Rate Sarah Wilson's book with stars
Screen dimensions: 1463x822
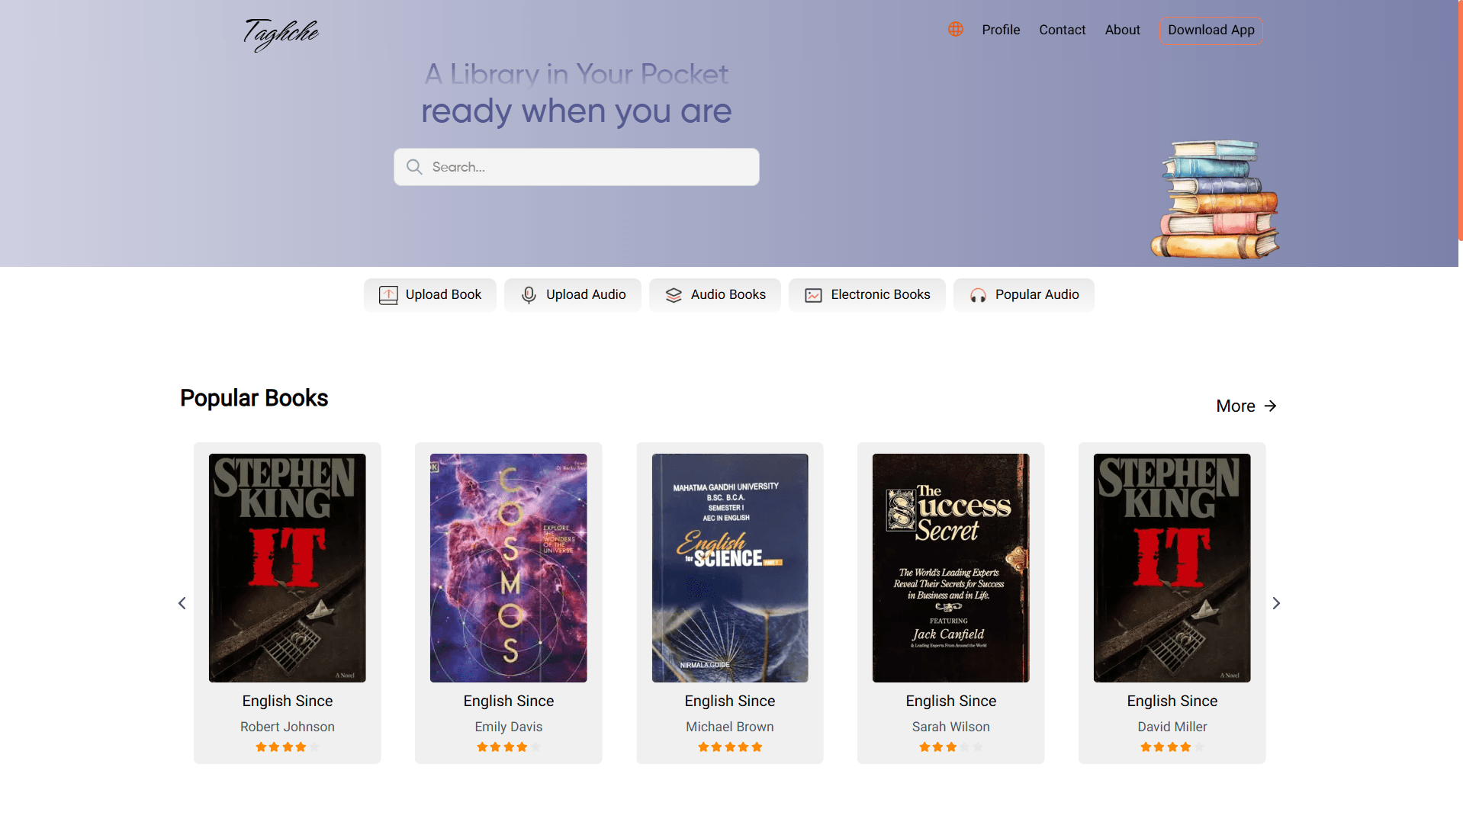click(950, 747)
